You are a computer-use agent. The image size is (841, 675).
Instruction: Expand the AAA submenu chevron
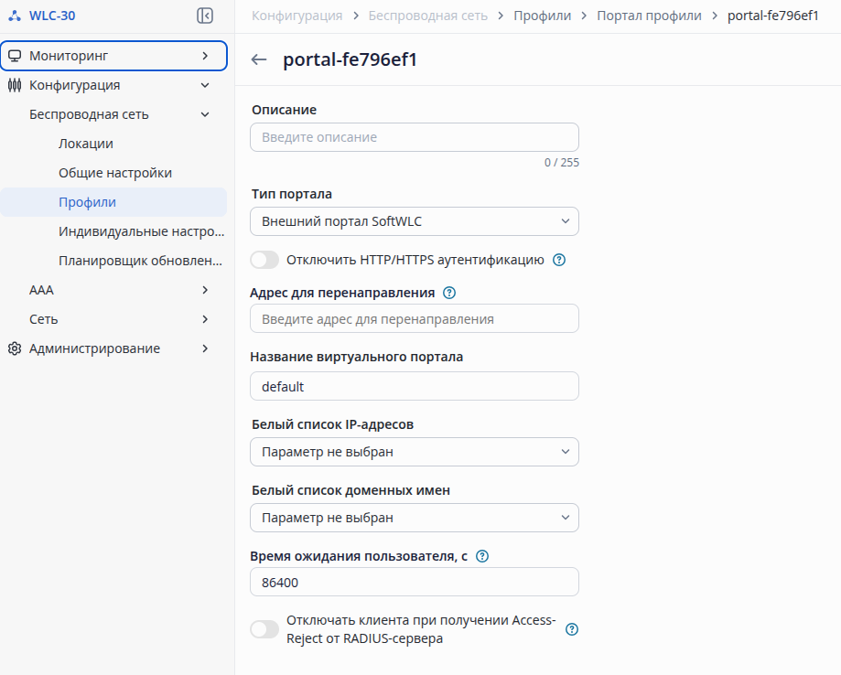(x=205, y=290)
